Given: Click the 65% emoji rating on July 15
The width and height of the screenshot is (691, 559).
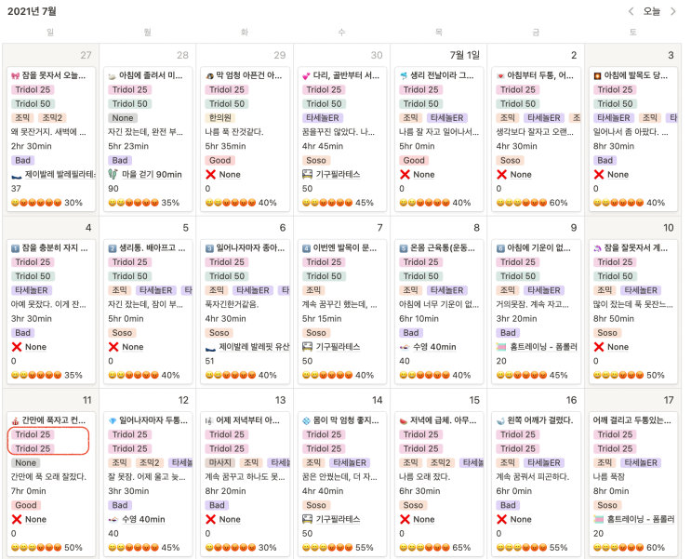Looking at the screenshot, I should click(x=435, y=548).
